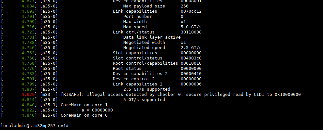Click the 'Data link layer active' line
323x130 pixels.
click(x=152, y=37)
